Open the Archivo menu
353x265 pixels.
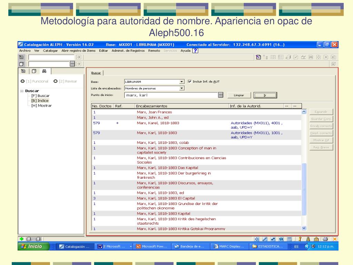tap(25, 51)
